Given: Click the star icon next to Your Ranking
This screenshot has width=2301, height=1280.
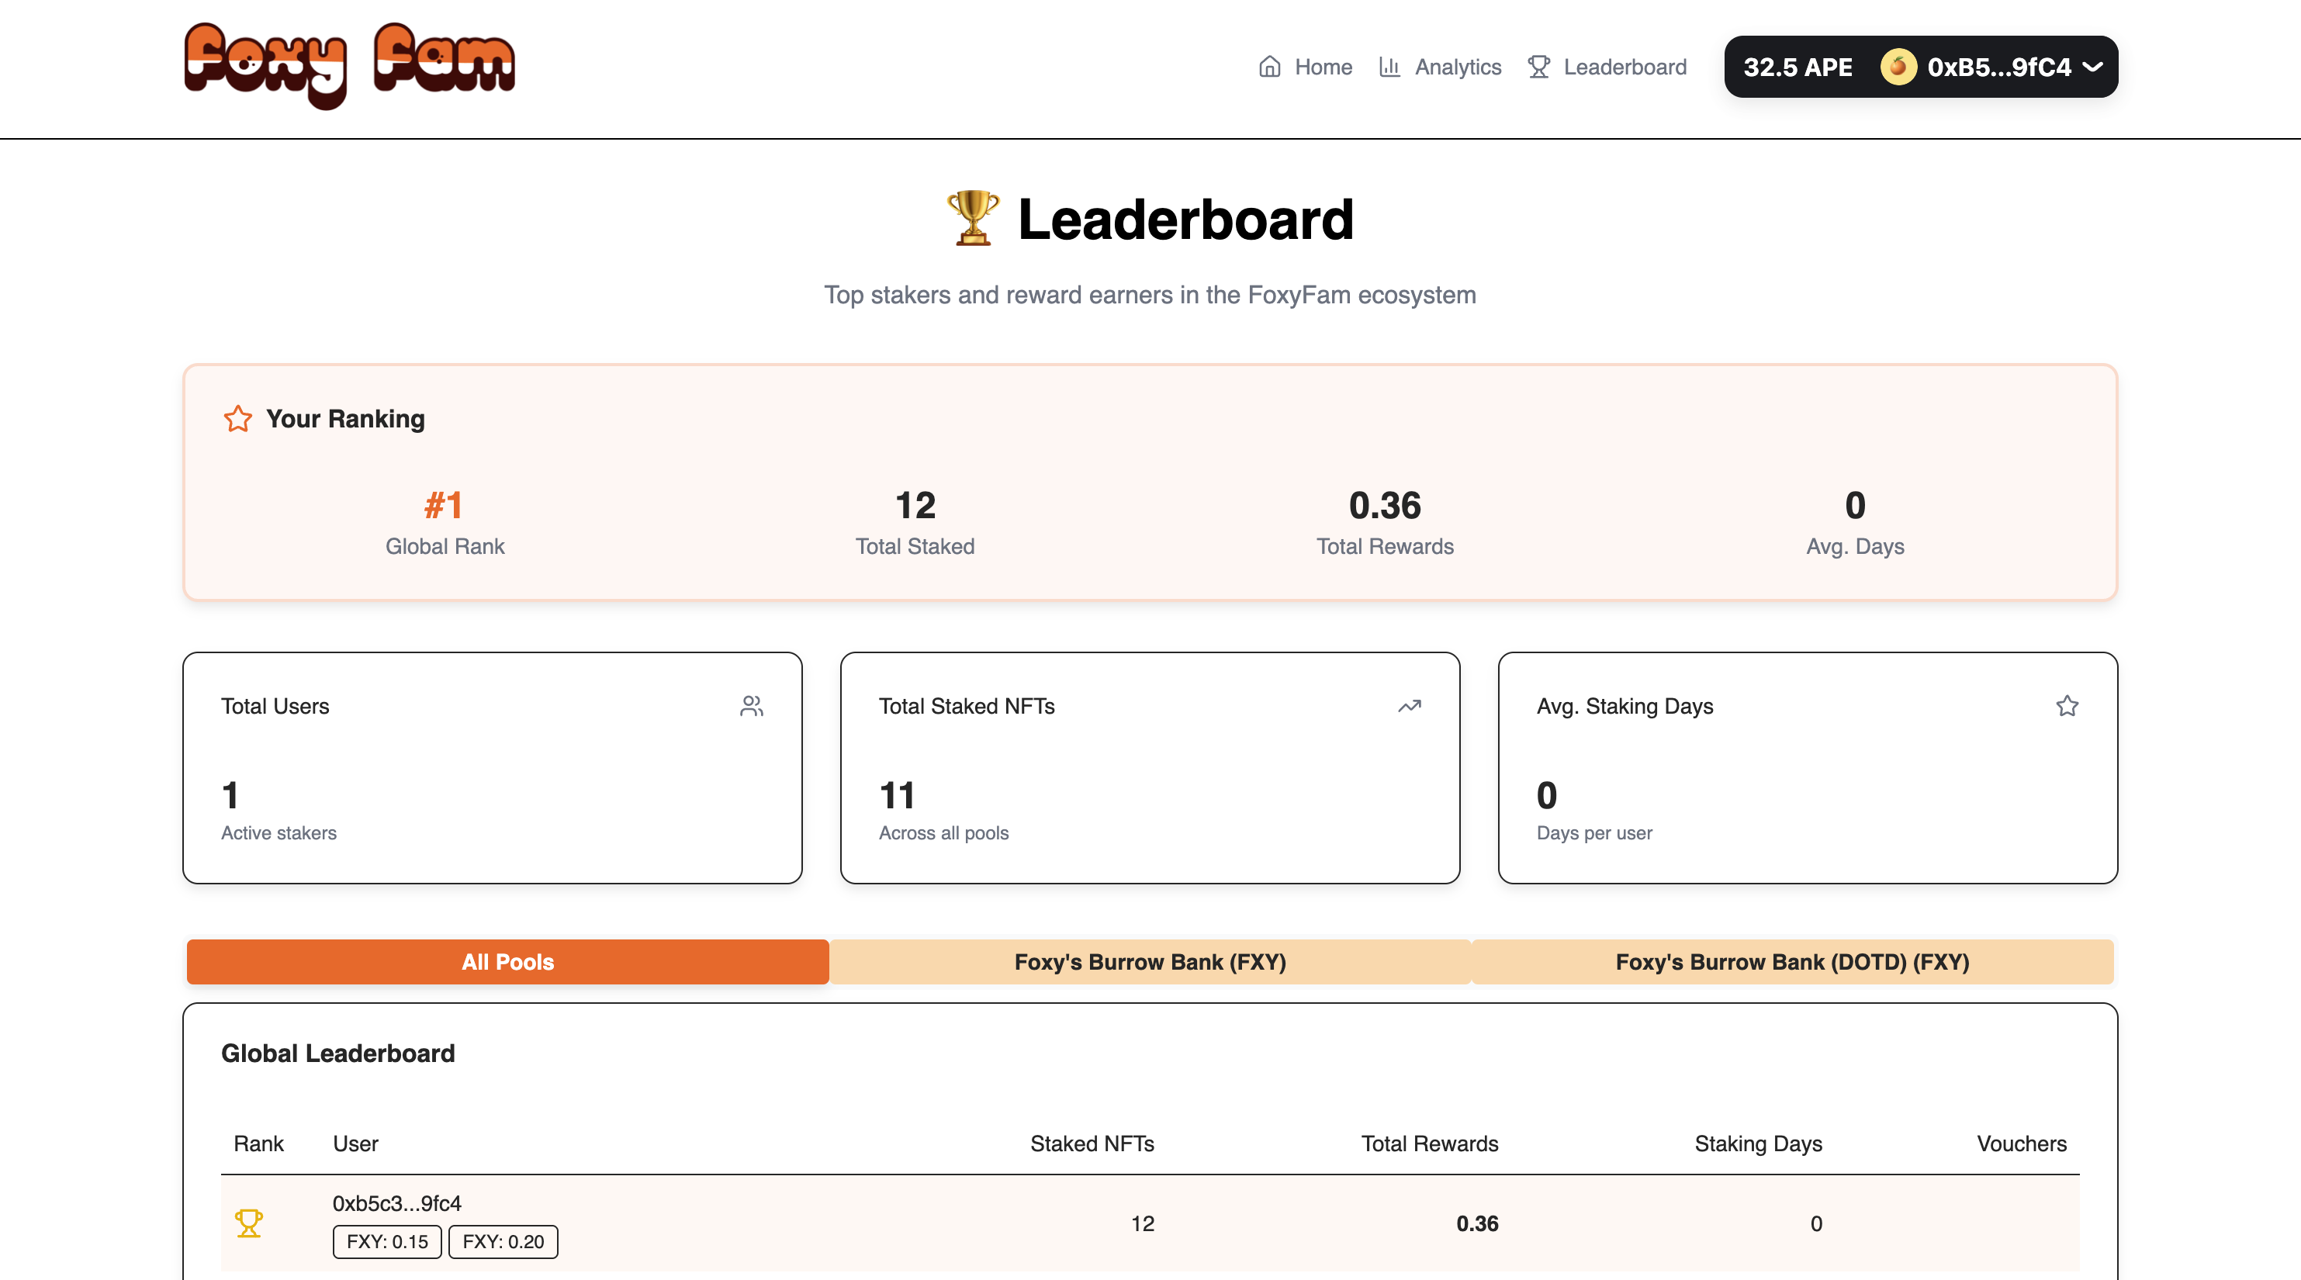Looking at the screenshot, I should pyautogui.click(x=237, y=418).
